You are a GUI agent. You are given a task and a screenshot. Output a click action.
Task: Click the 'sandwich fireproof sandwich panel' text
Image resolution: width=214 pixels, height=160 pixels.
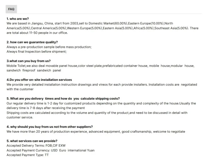click(34, 70)
